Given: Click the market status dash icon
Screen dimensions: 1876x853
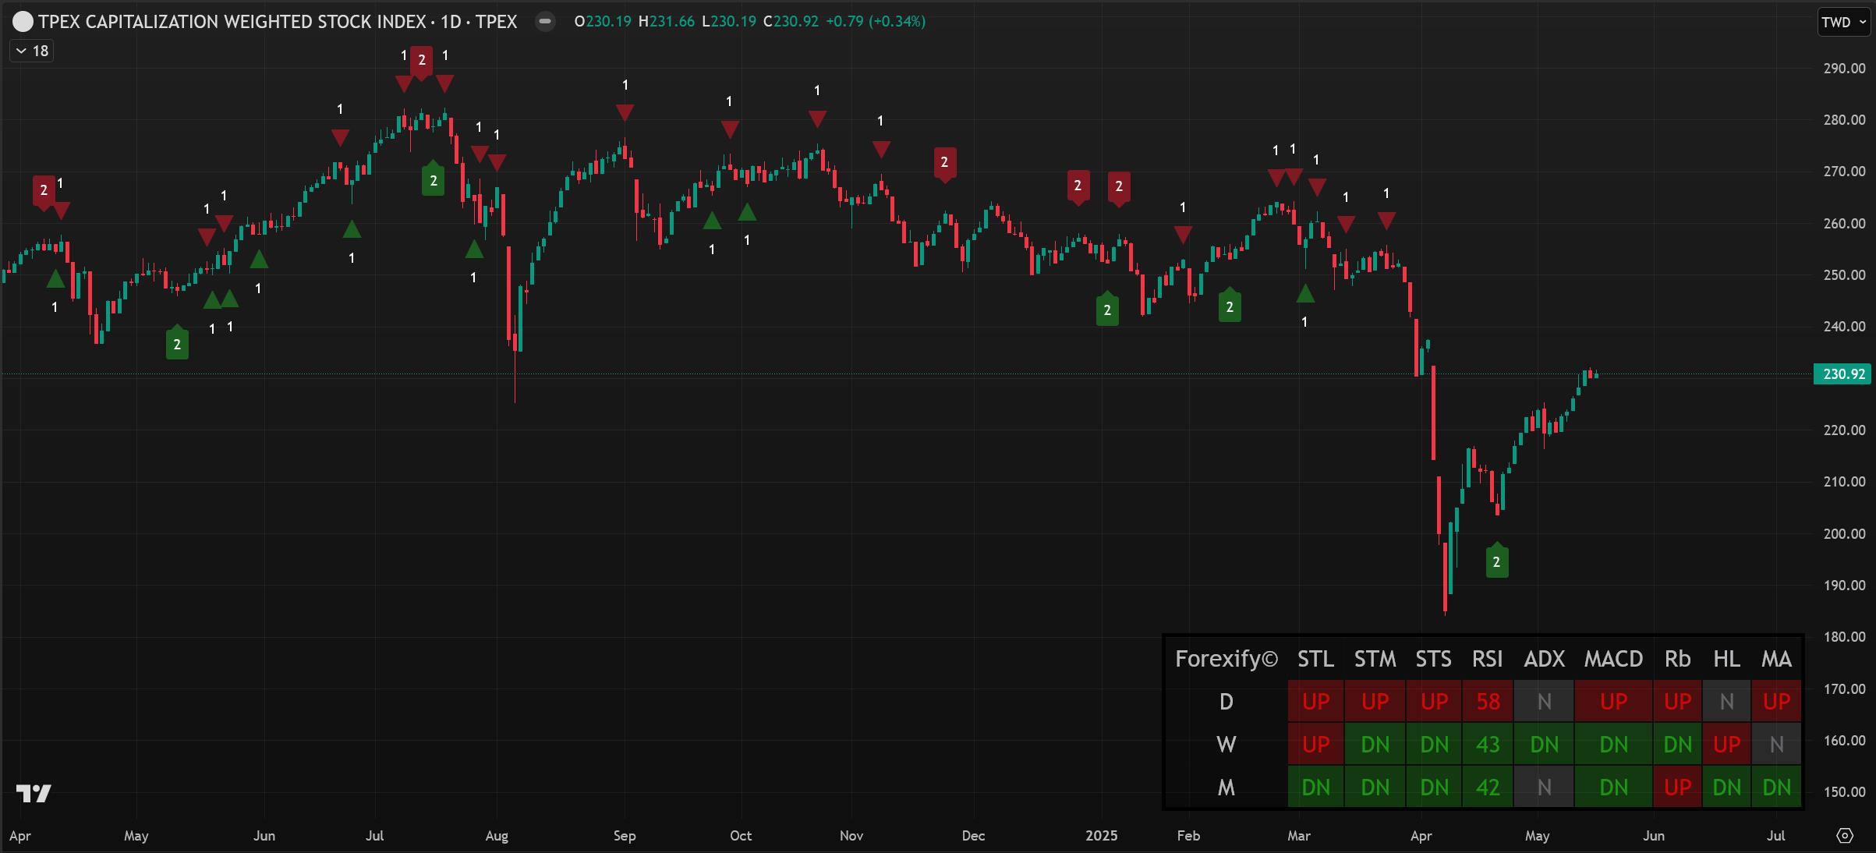Looking at the screenshot, I should click(x=545, y=21).
